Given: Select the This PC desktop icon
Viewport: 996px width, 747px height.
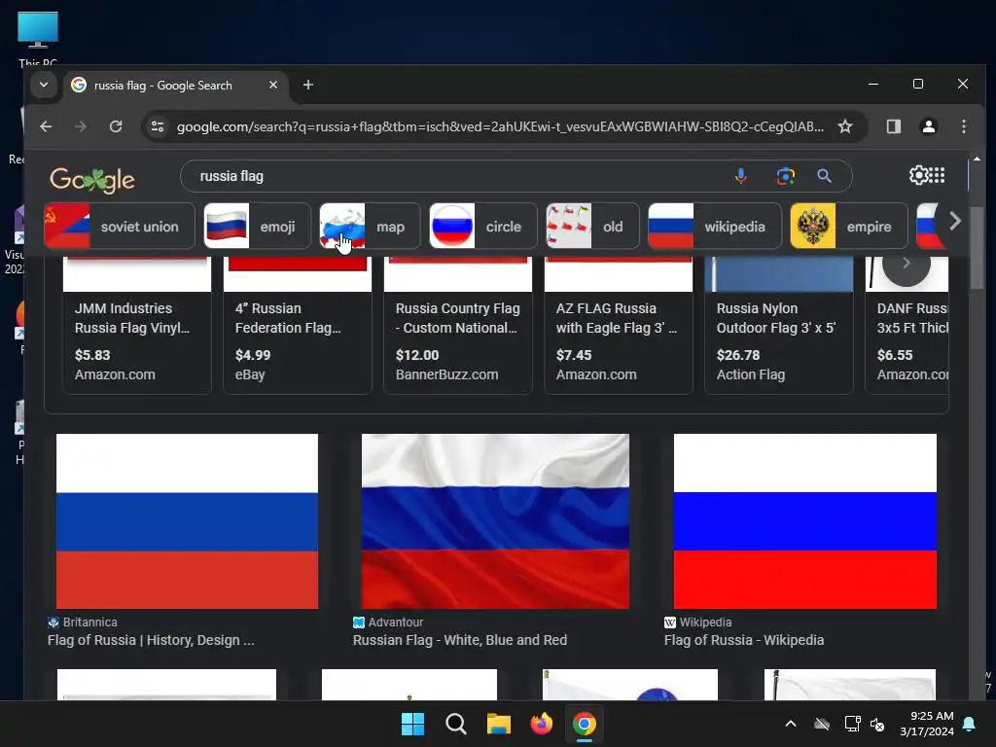Looking at the screenshot, I should pyautogui.click(x=38, y=38).
